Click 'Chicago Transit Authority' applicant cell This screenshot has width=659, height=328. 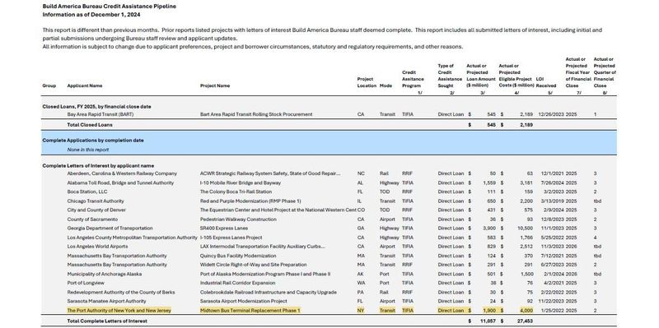coord(96,201)
